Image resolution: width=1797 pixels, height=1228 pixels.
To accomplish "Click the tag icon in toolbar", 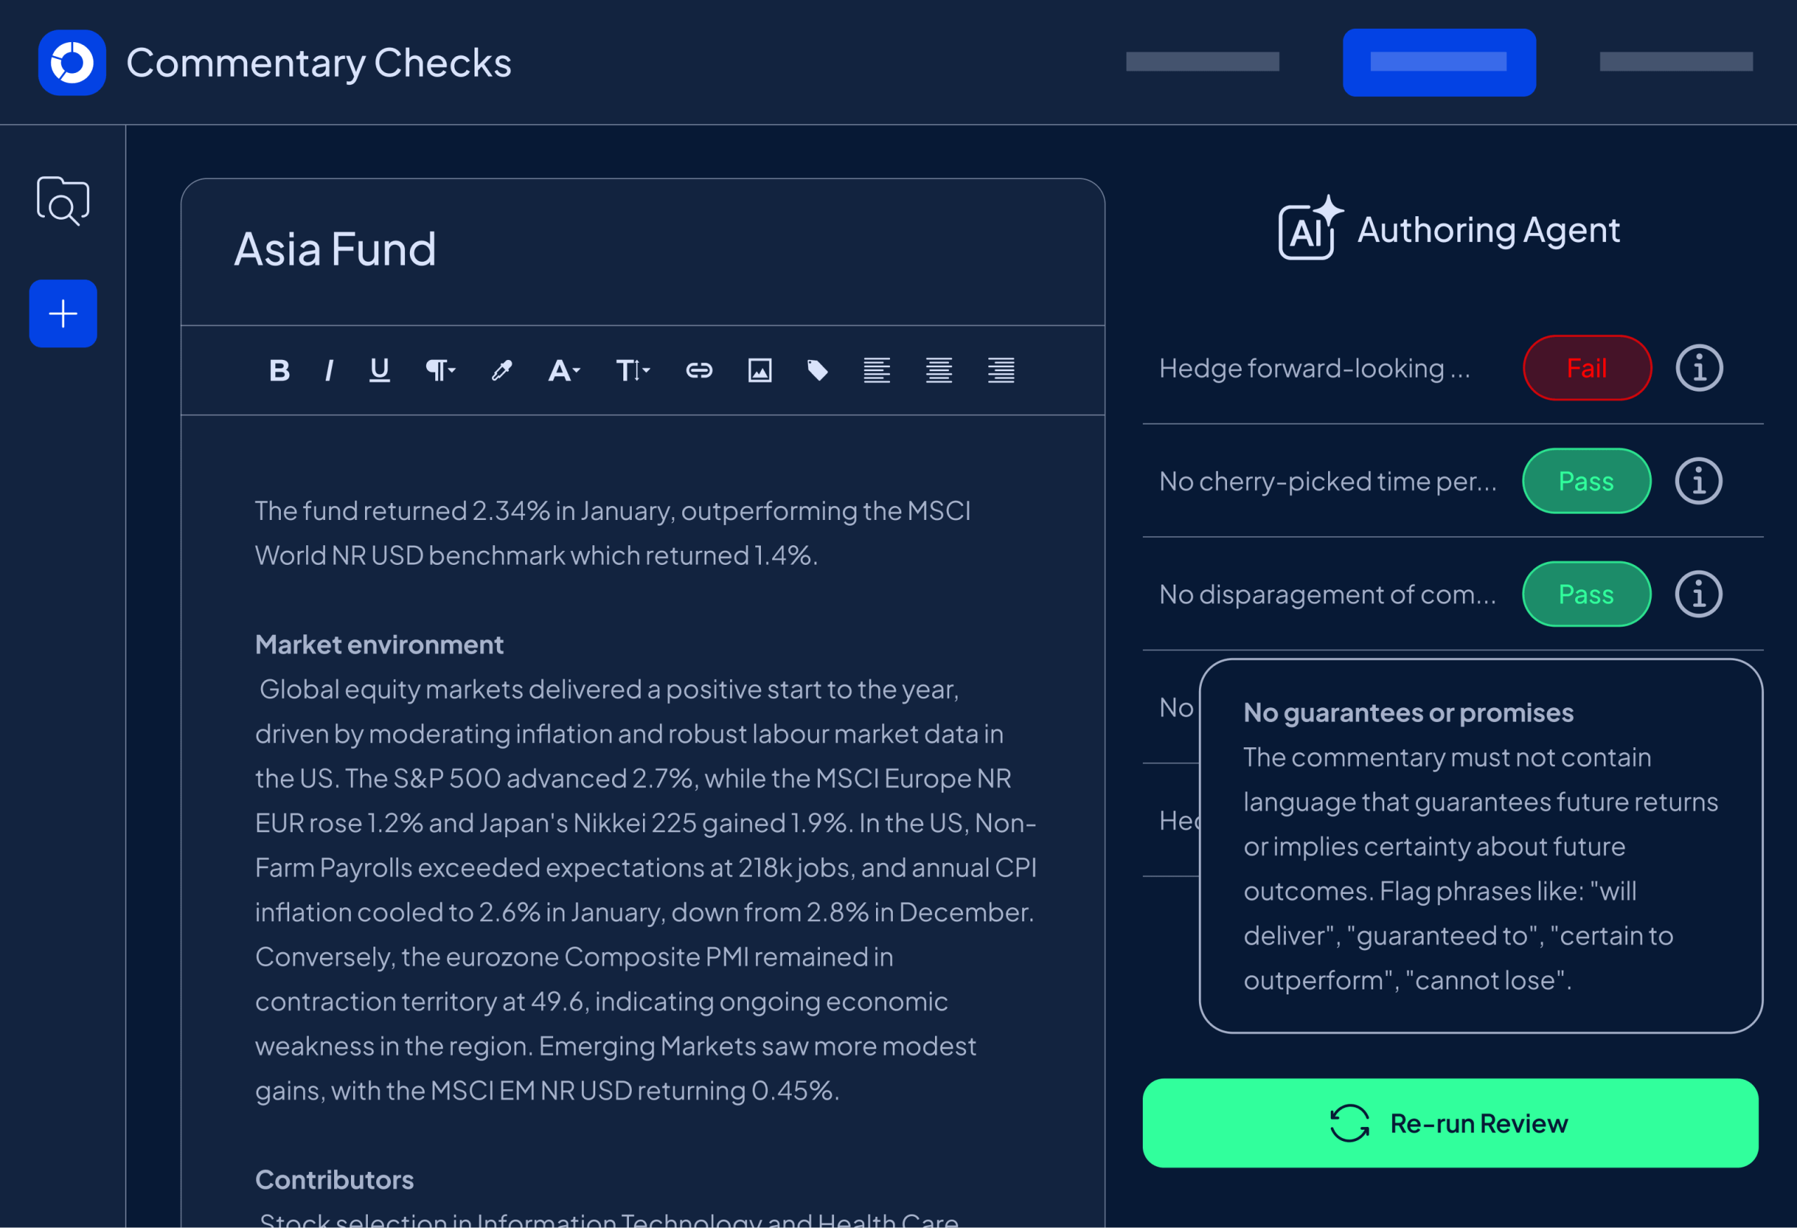I will [817, 371].
